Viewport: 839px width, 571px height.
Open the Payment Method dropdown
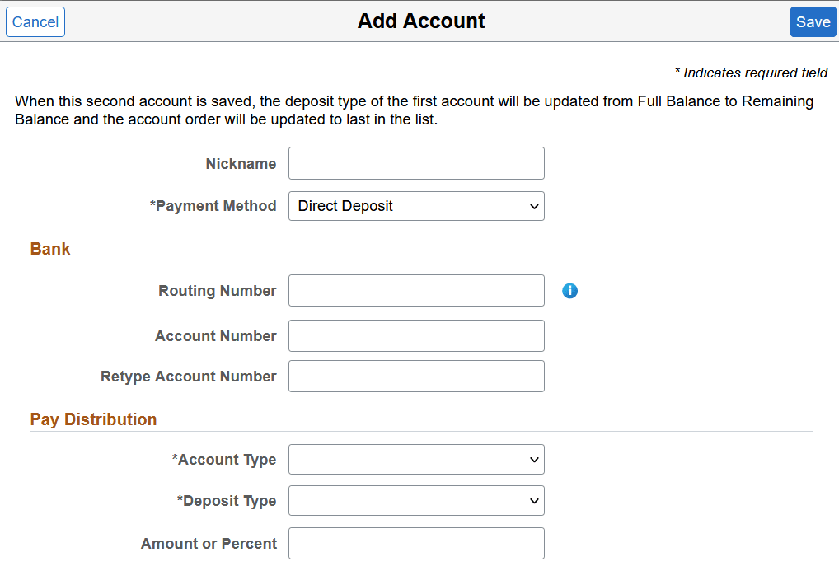tap(415, 206)
